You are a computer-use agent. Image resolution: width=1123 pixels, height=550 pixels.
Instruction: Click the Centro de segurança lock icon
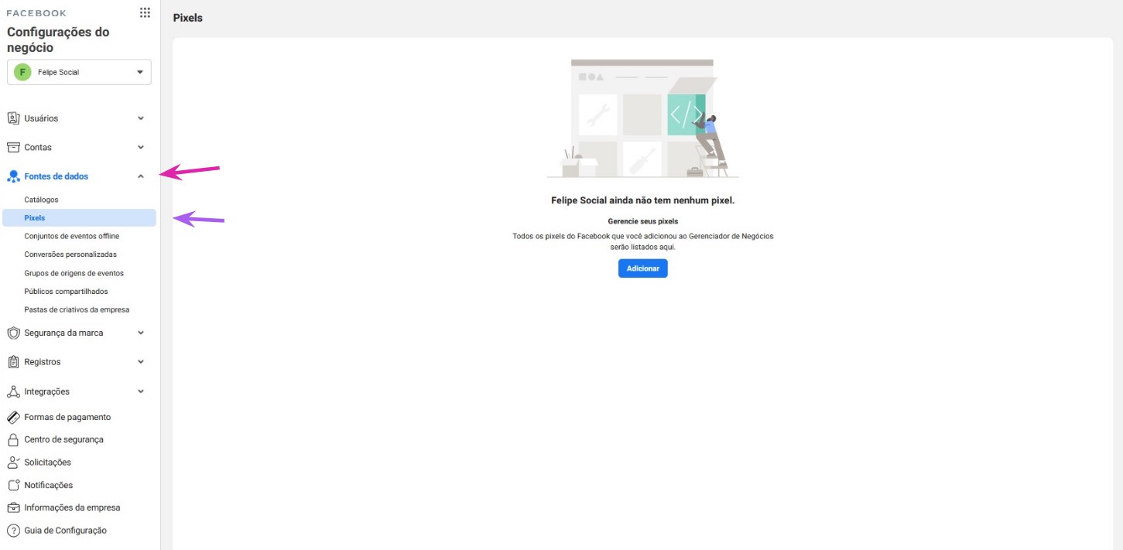(13, 439)
